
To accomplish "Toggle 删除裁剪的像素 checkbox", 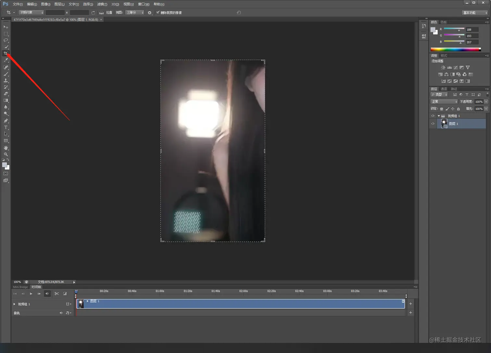I will pyautogui.click(x=158, y=13).
